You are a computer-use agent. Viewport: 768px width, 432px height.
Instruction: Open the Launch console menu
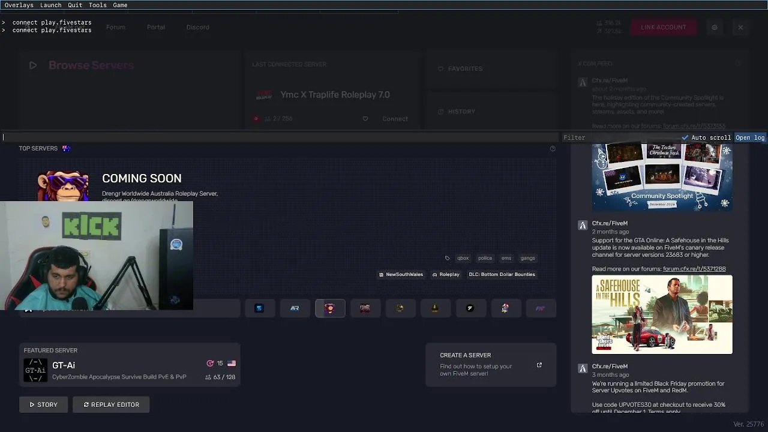coord(50,5)
